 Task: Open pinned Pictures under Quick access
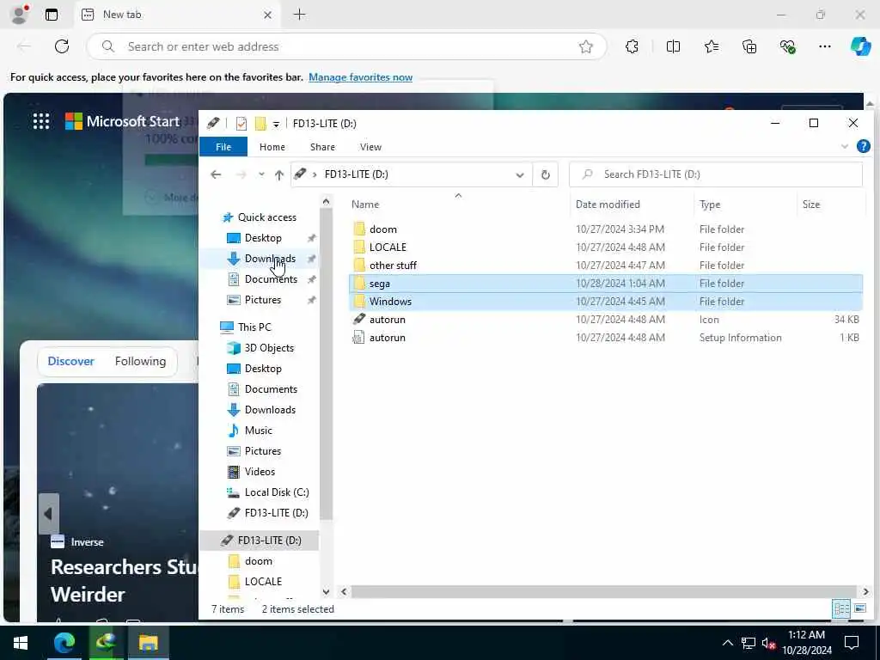tap(263, 300)
